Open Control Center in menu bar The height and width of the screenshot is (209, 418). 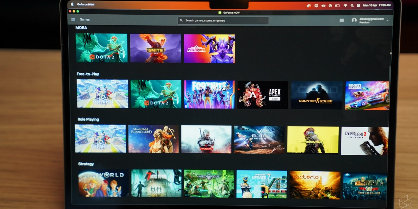[359, 5]
